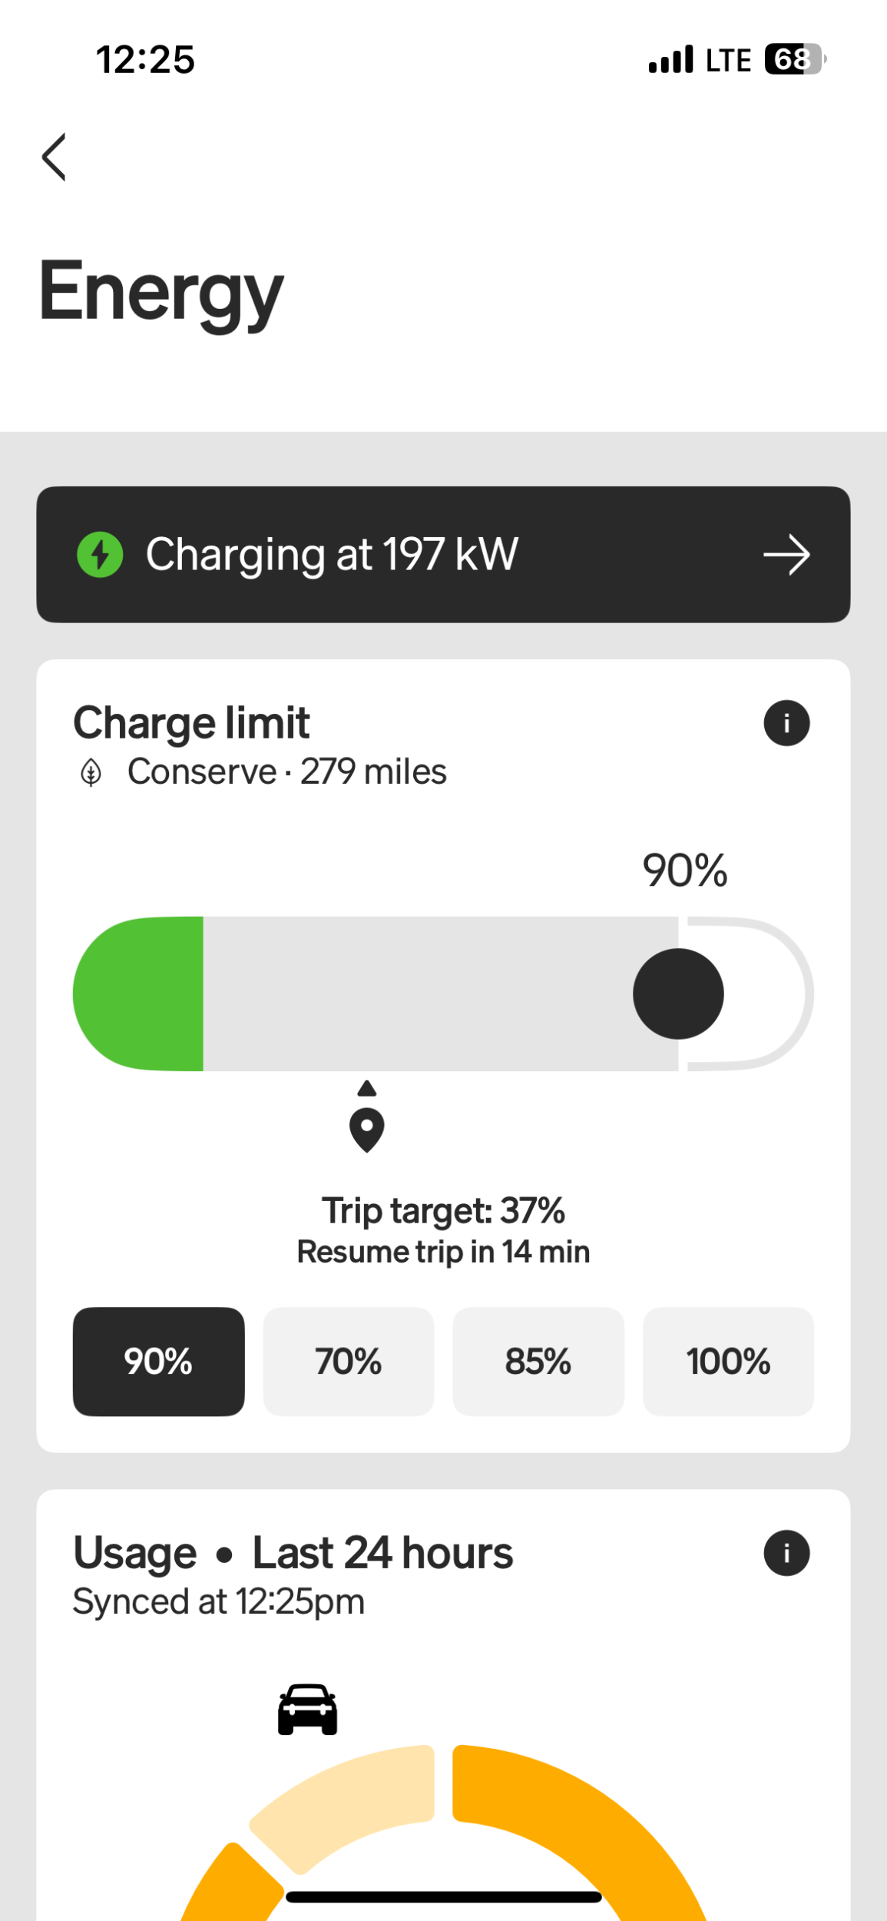Screen dimensions: 887x1921
Task: Open the Usage info icon
Action: [786, 1553]
